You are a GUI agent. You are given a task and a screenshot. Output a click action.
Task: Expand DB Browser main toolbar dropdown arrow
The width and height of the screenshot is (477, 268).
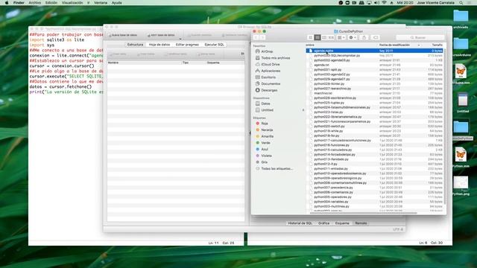point(180,39)
